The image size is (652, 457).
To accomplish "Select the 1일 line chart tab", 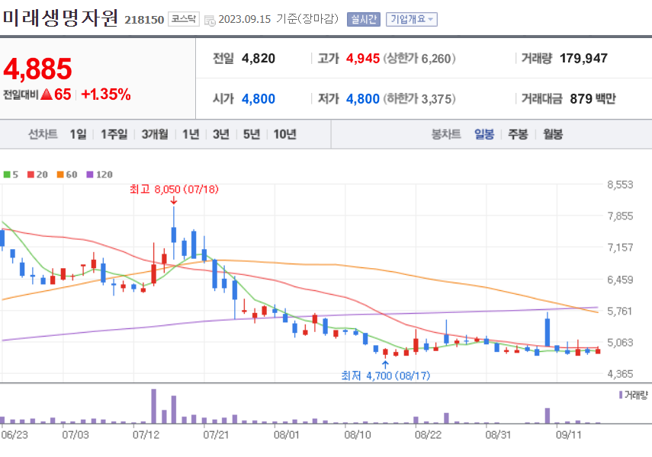I will tap(79, 134).
